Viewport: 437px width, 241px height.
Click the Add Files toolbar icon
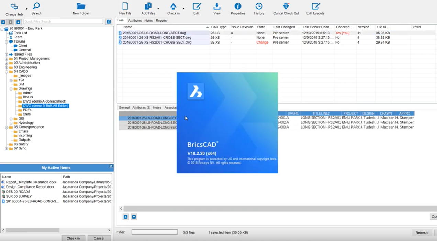148,6
